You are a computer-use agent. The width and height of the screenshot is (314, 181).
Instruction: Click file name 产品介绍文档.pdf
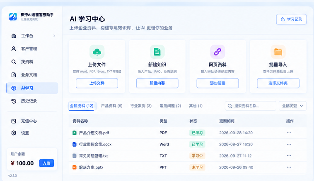pyautogui.click(x=94, y=133)
